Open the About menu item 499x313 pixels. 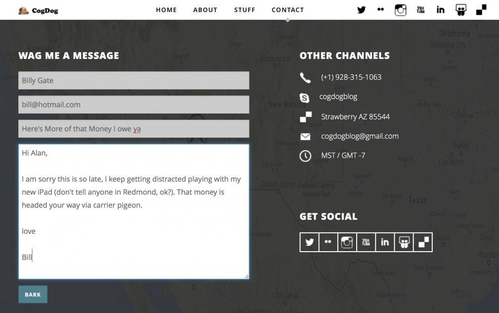pyautogui.click(x=205, y=10)
